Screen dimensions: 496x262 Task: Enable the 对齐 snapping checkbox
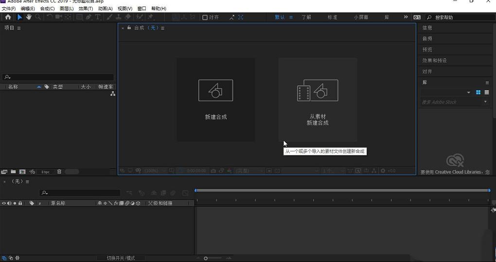[205, 17]
